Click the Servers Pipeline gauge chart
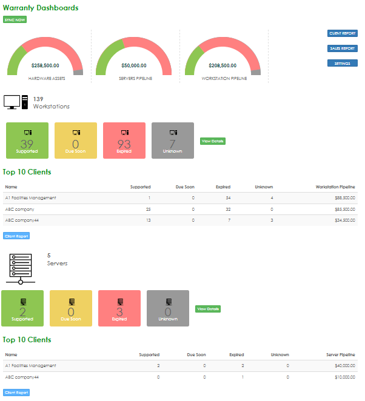Screen dimensions: 365x401 pyautogui.click(x=135, y=58)
